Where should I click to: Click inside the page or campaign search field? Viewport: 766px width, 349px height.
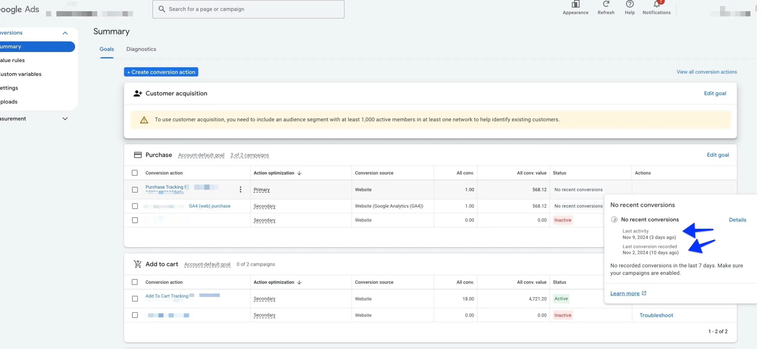tap(248, 9)
